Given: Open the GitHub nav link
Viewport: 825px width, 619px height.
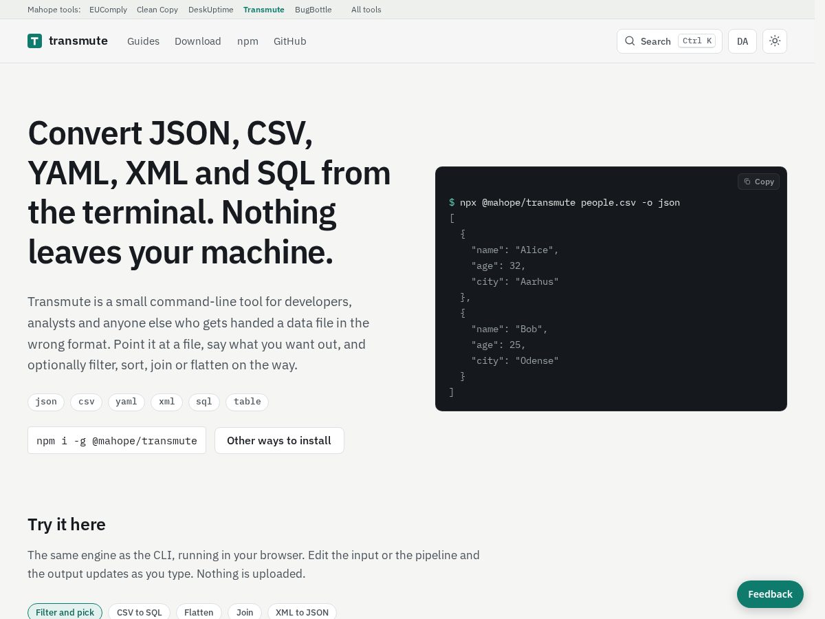Looking at the screenshot, I should [x=290, y=41].
